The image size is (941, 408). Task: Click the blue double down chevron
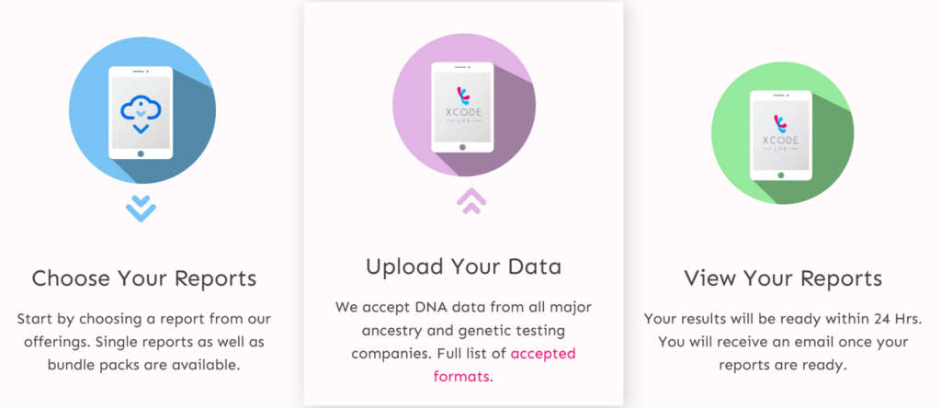click(x=141, y=208)
